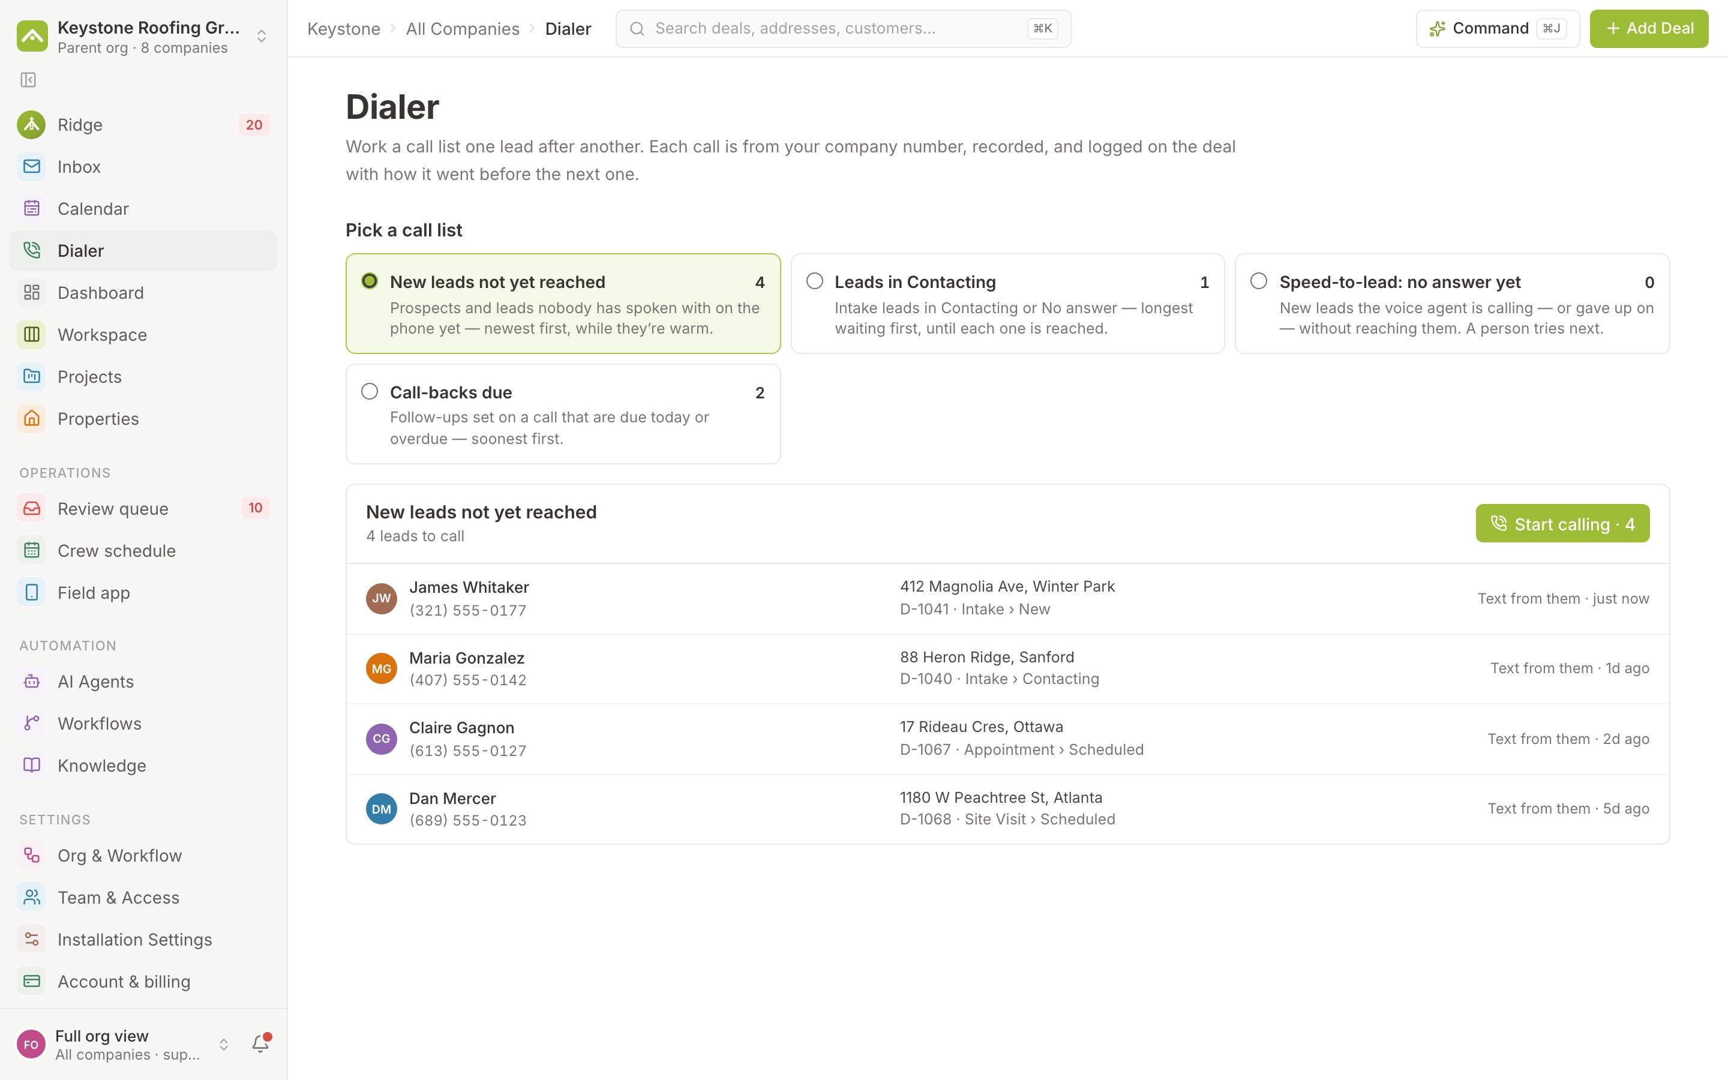Open the Inbox envelope icon

(31, 166)
